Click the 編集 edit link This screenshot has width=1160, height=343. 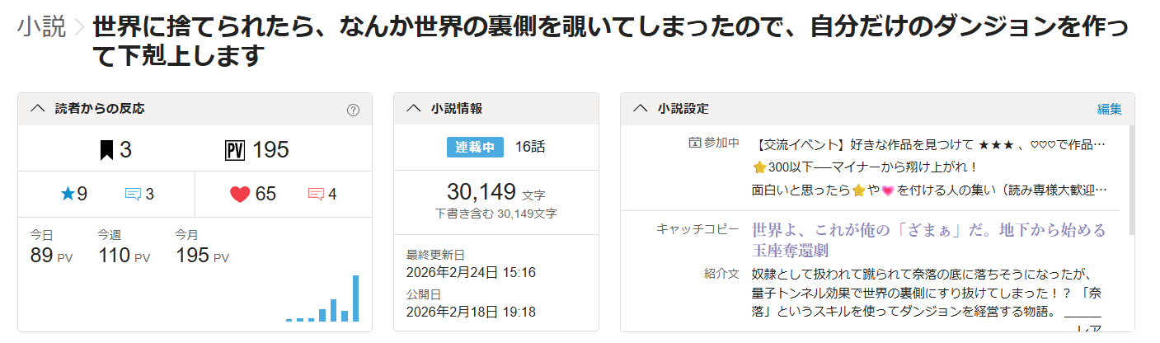1109,109
